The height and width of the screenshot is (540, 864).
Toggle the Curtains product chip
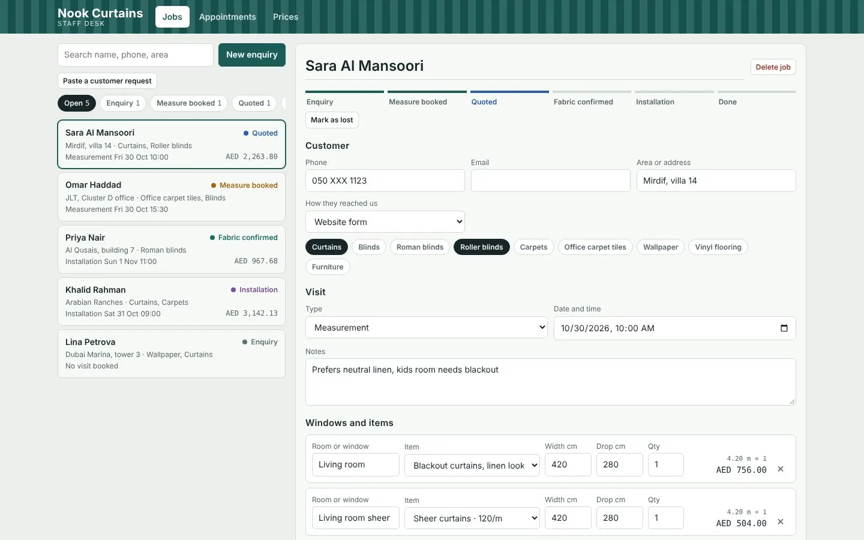click(x=326, y=247)
